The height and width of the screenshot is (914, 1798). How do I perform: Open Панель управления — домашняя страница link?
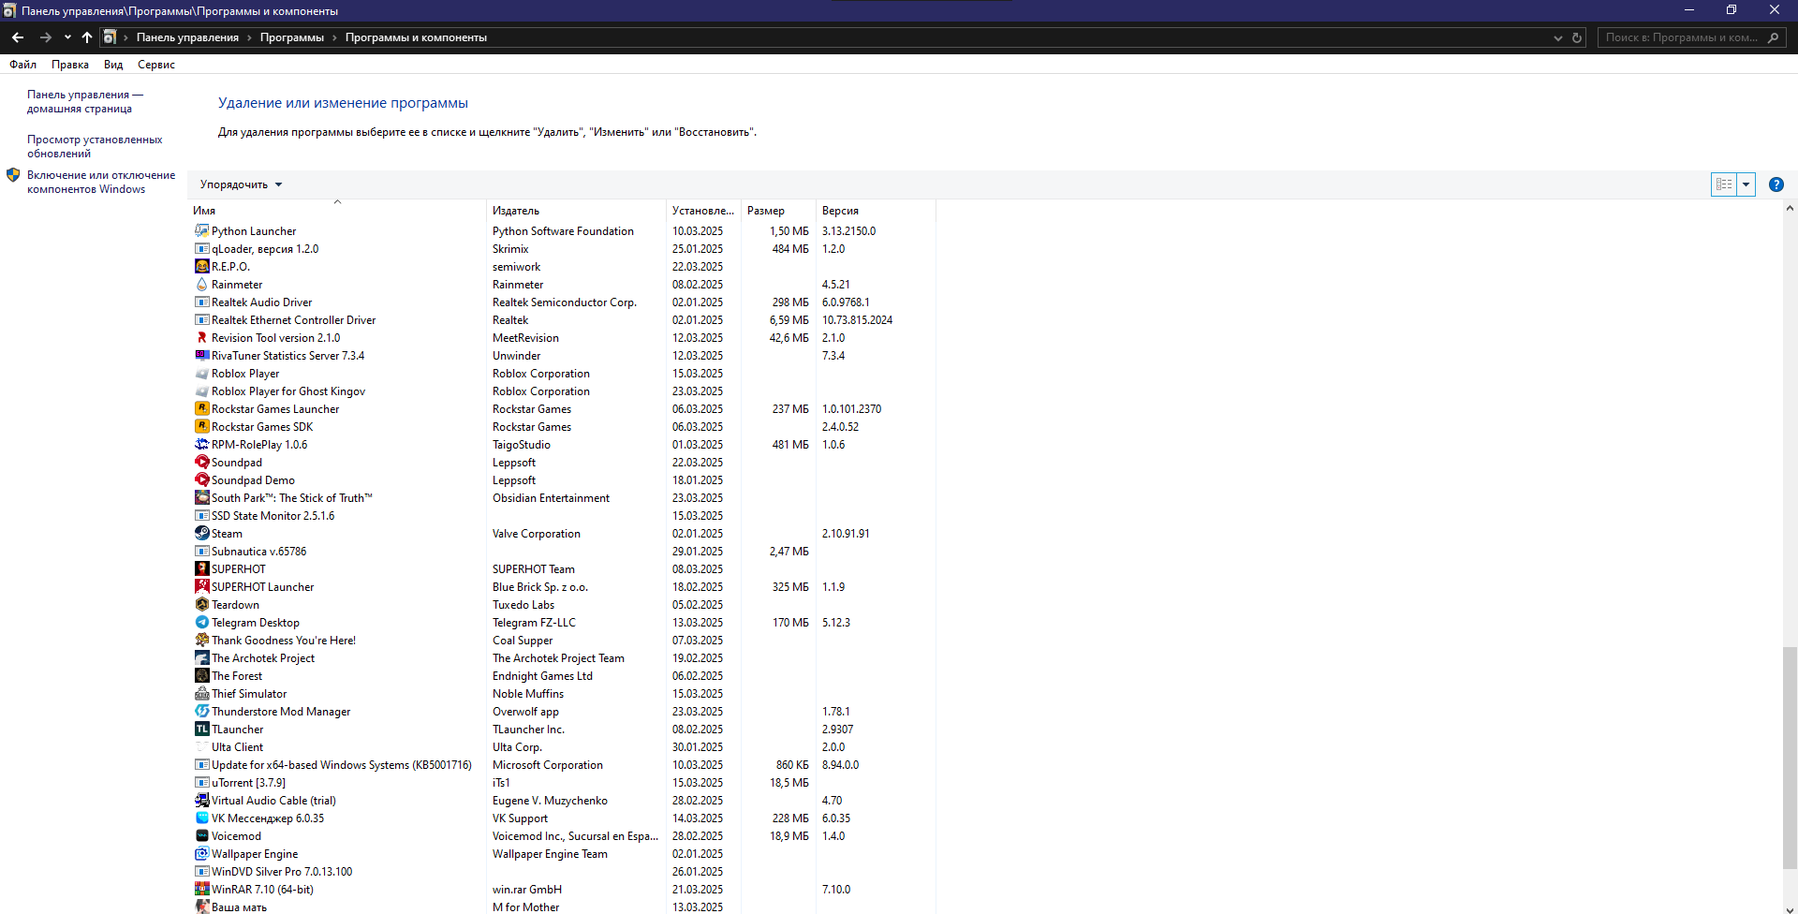[85, 101]
